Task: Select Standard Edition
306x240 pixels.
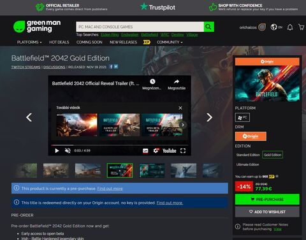Action: click(x=248, y=155)
